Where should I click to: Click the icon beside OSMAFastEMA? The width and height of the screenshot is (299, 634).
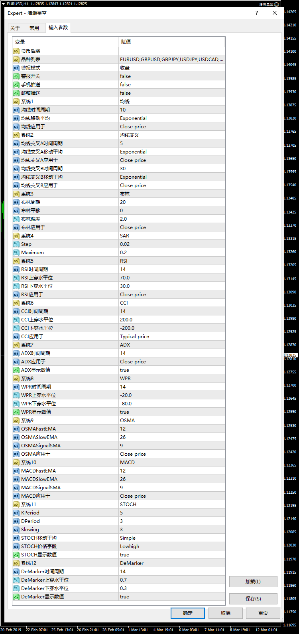tap(16, 429)
